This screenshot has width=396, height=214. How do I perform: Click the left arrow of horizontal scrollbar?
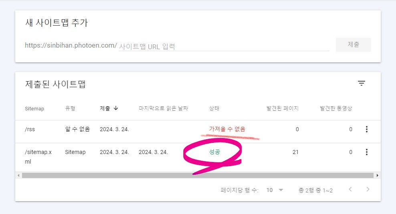pos(18,176)
